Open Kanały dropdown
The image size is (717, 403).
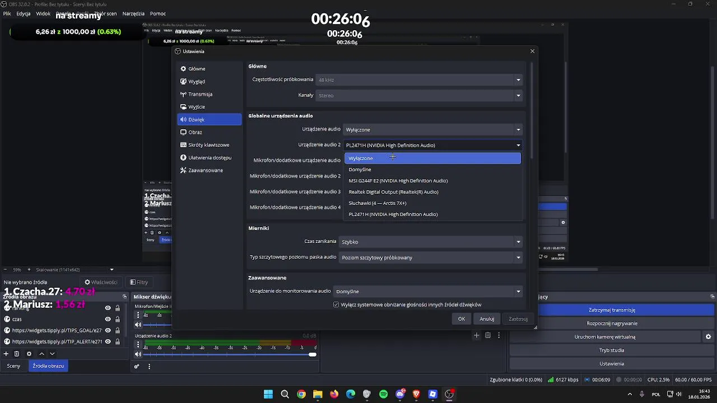(x=419, y=95)
